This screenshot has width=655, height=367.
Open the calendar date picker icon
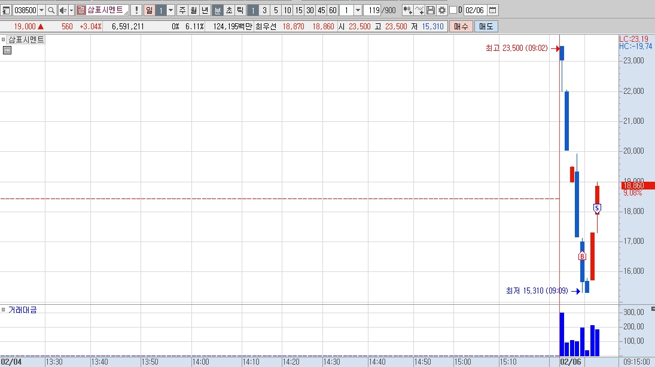[492, 10]
